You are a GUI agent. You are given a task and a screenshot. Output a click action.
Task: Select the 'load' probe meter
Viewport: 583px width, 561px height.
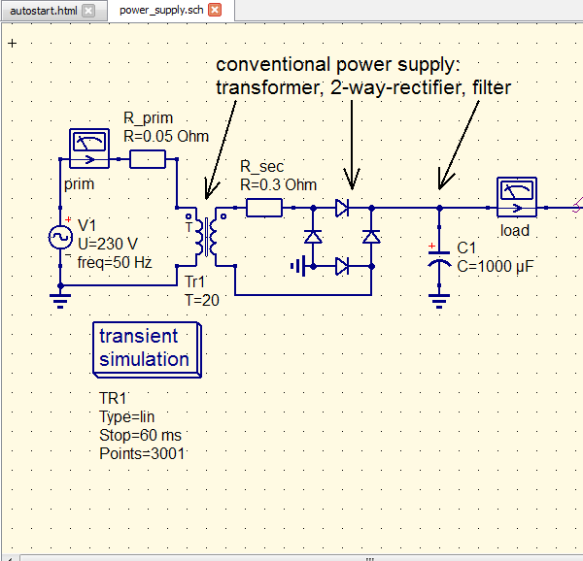(515, 197)
